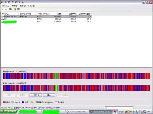This screenshot has width=153, height=114.
Task: Click the white free-space legend swatch
Action: pyautogui.click(x=56, y=102)
